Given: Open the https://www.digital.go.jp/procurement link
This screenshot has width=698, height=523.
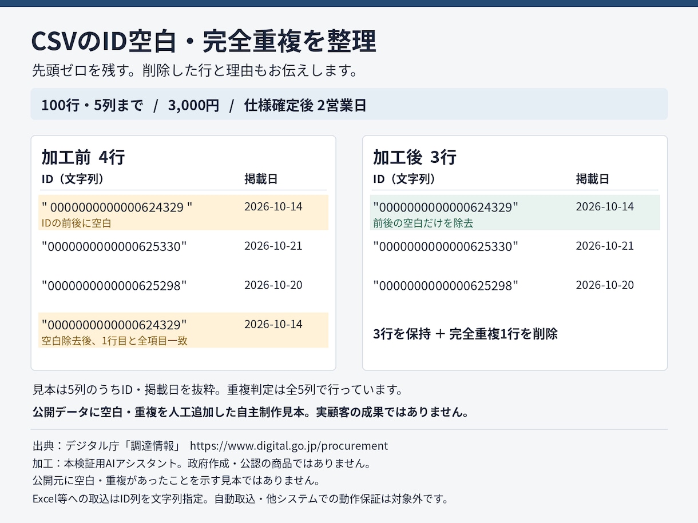Looking at the screenshot, I should 289,446.
